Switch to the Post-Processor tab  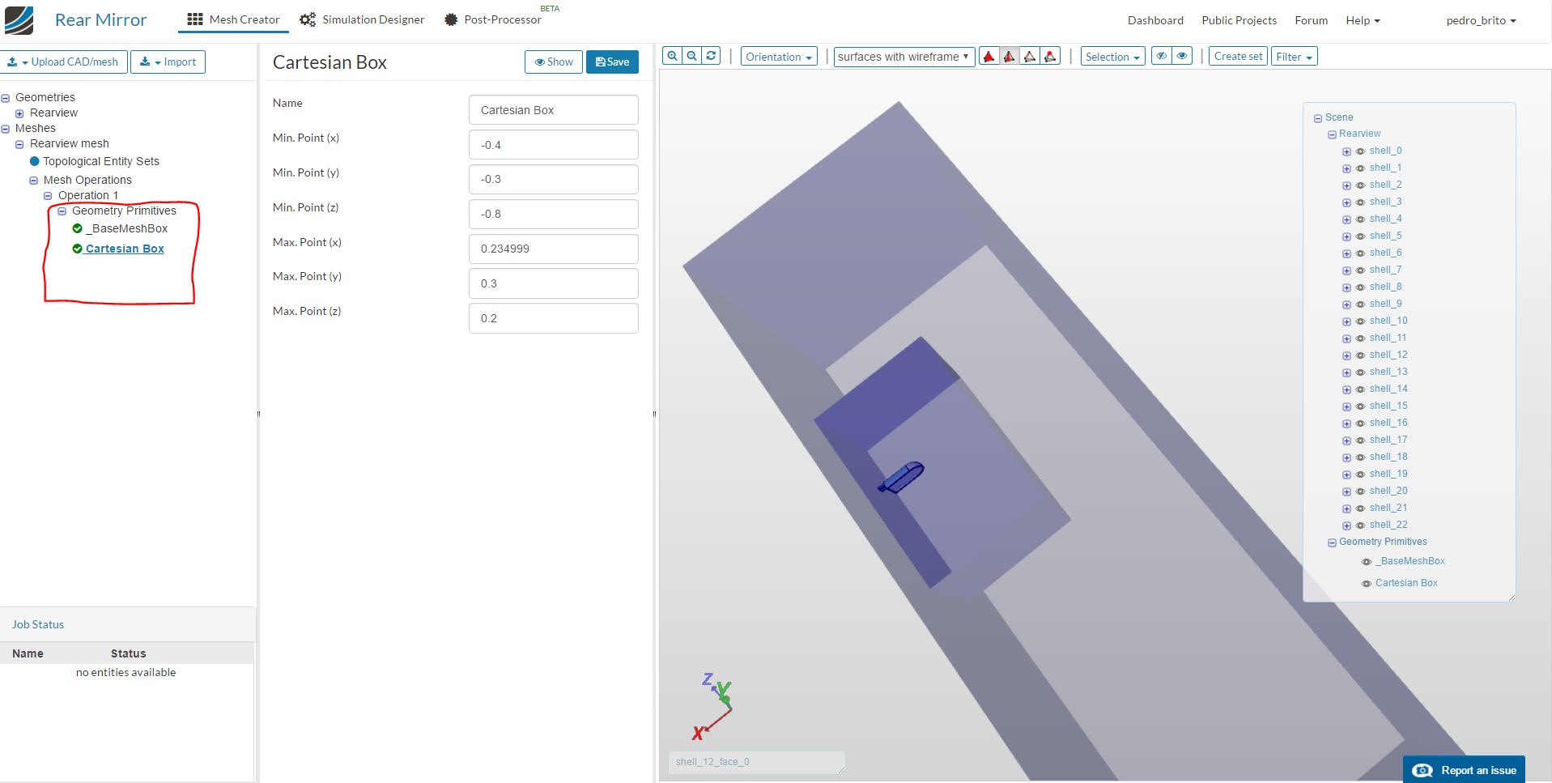[x=493, y=19]
